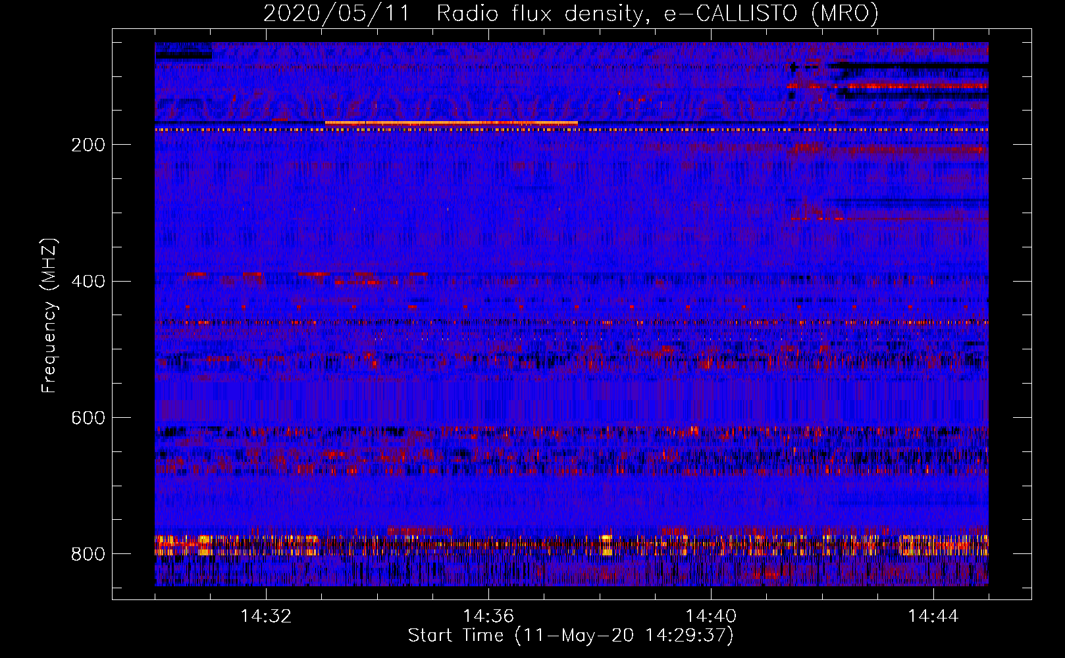Click the bright orange emission band above 200 MHz
1065x658 pixels.
click(x=452, y=123)
